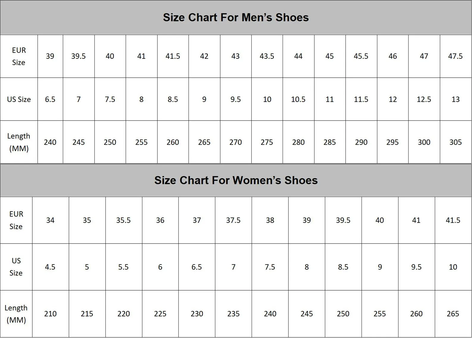Viewport: 472px width, 338px height.
Task: Select men's US size 6.5 cell
Action: click(50, 99)
